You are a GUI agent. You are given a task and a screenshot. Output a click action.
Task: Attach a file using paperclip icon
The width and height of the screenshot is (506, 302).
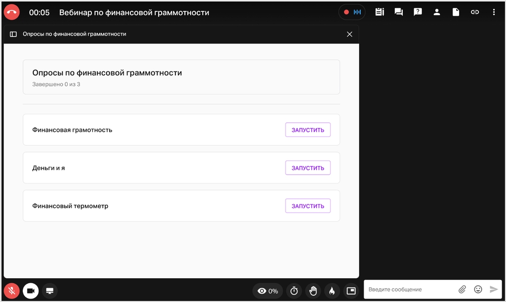tap(462, 289)
